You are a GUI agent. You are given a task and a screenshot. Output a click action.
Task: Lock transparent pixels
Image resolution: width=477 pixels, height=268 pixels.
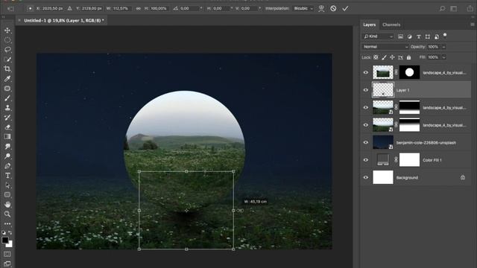point(376,57)
